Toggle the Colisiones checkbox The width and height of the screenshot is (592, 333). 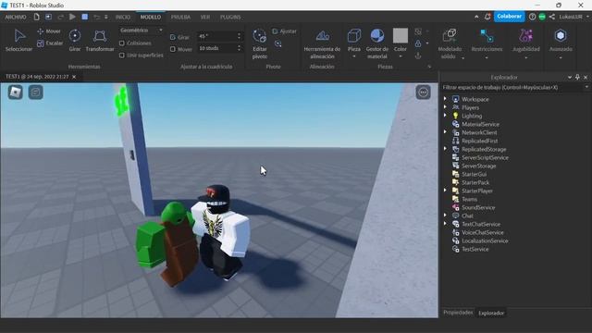[122, 43]
